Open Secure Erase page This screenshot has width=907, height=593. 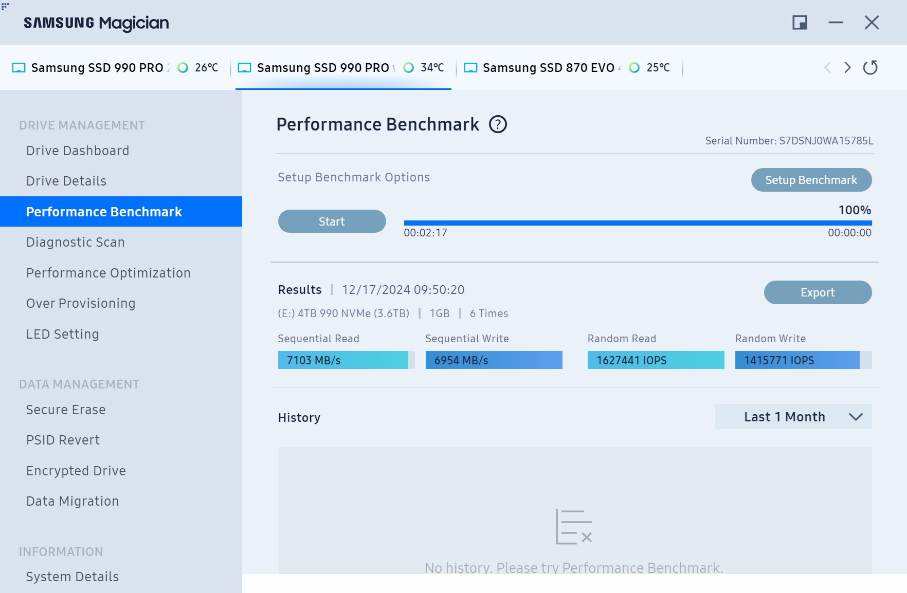click(66, 410)
